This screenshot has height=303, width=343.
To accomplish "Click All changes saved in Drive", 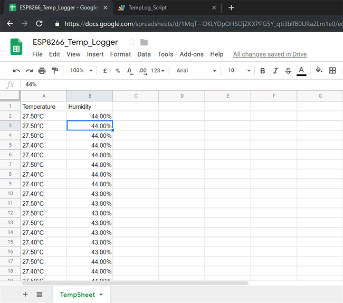I will tap(270, 54).
